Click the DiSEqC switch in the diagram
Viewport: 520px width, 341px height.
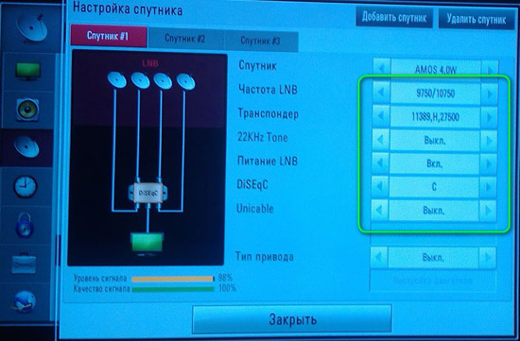[x=147, y=193]
